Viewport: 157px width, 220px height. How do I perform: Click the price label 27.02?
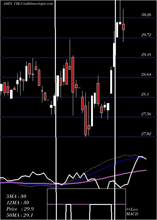pos(146,134)
